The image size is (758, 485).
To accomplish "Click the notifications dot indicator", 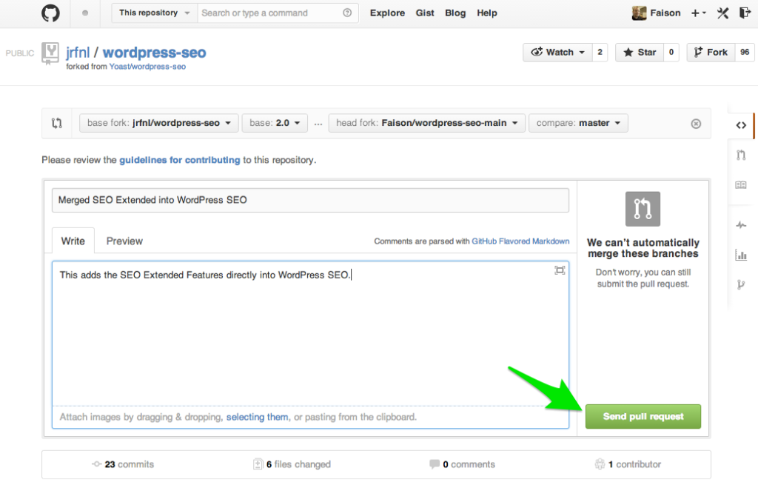I will [85, 13].
